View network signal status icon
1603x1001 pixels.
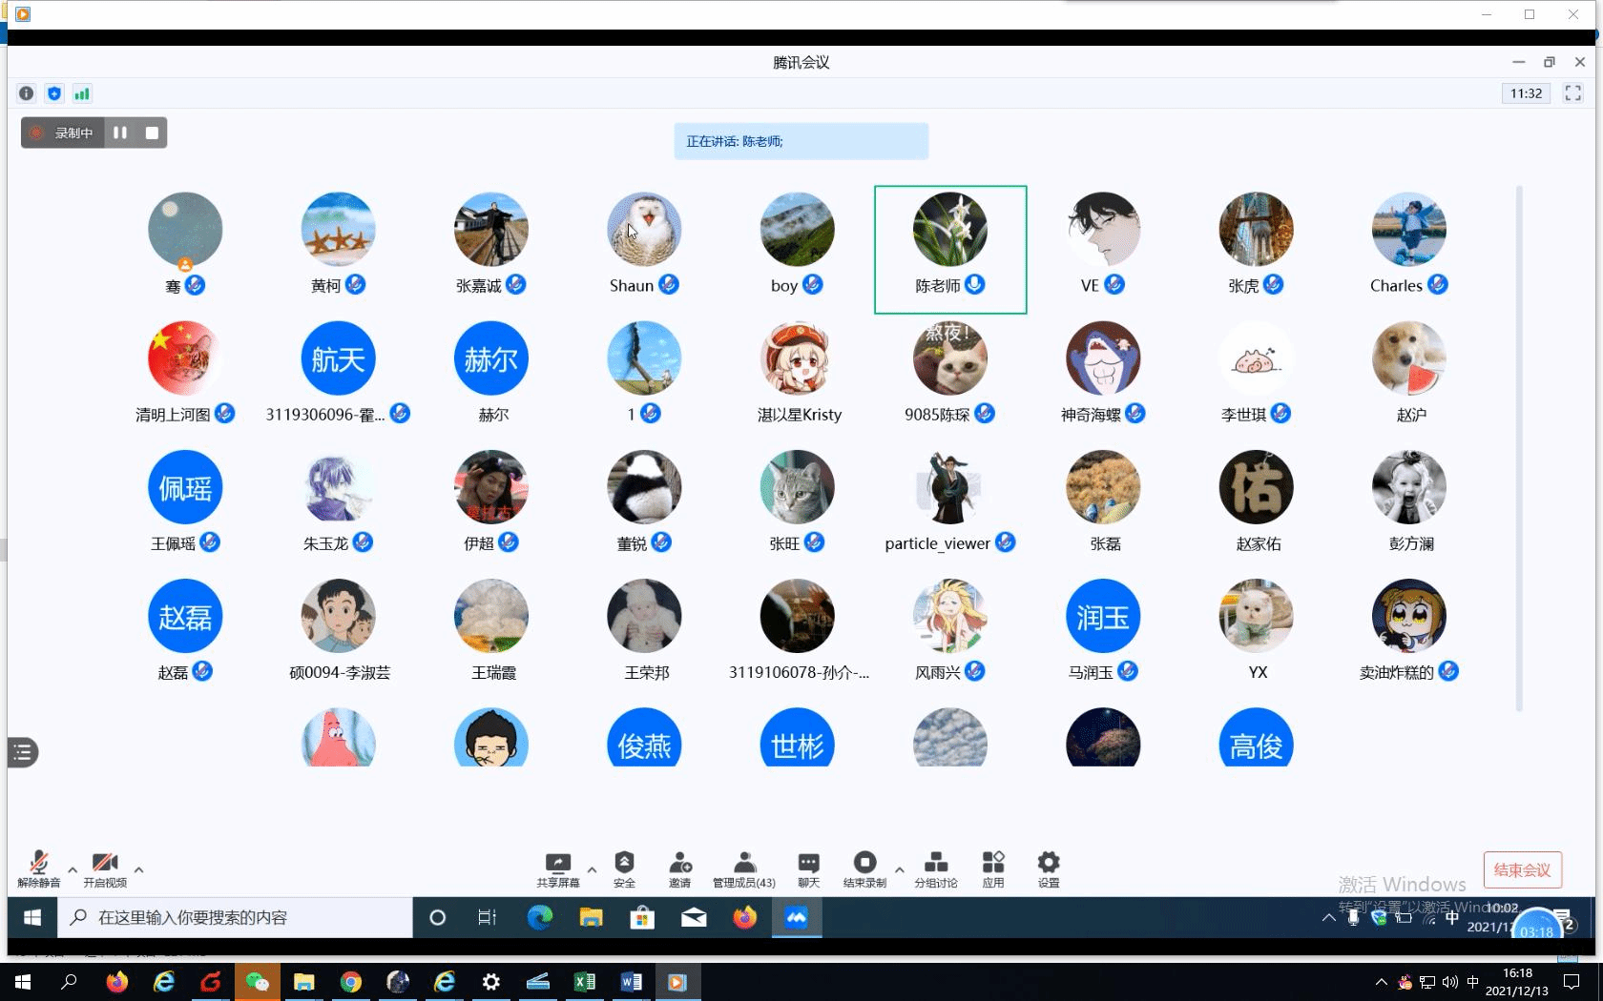click(82, 93)
